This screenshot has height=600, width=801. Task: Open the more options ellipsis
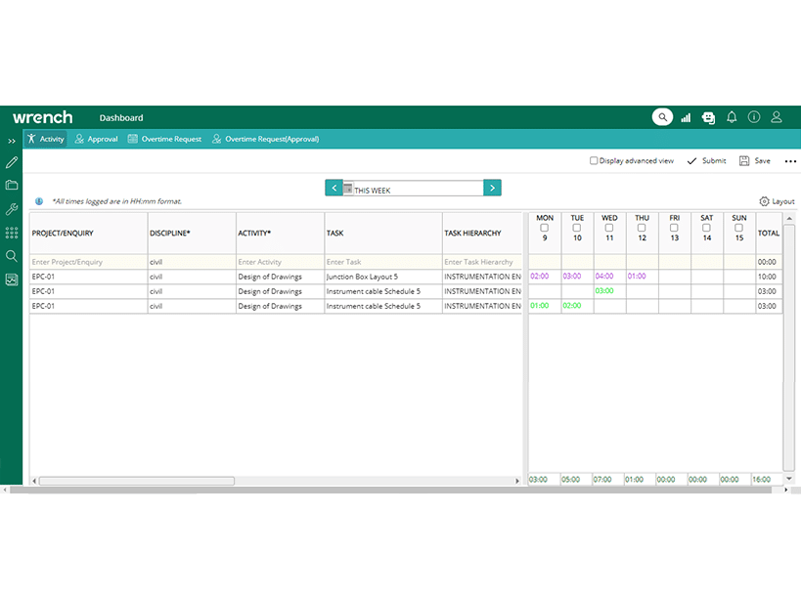point(790,161)
